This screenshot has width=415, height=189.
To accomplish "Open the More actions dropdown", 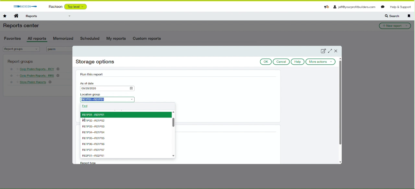I will 321,62.
